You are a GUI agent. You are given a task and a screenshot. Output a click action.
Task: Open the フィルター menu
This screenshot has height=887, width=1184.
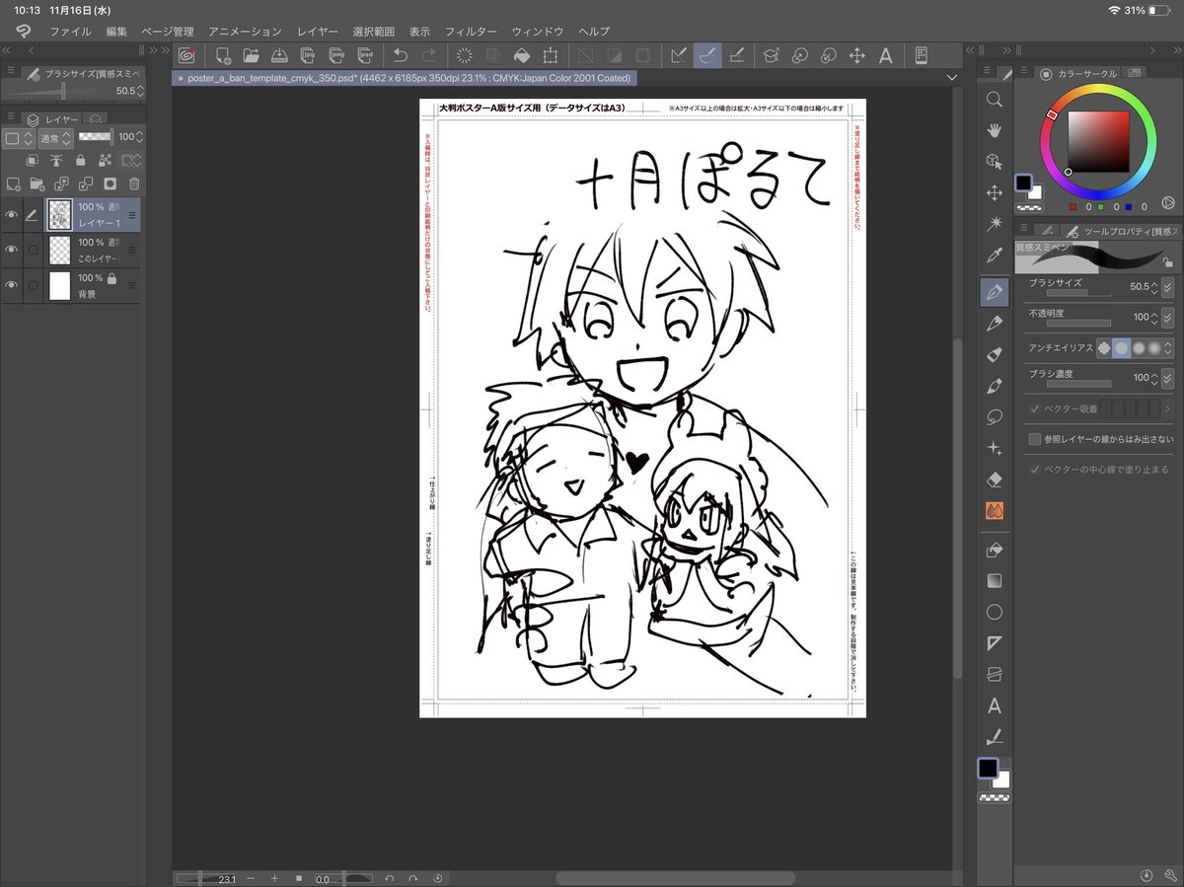point(471,32)
